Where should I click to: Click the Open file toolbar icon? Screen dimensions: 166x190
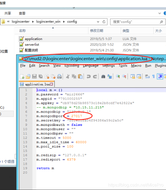[28, 77]
